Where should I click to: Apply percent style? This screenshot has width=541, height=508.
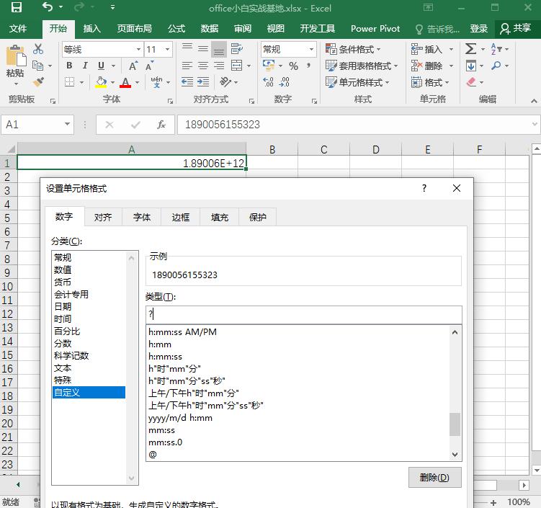294,66
